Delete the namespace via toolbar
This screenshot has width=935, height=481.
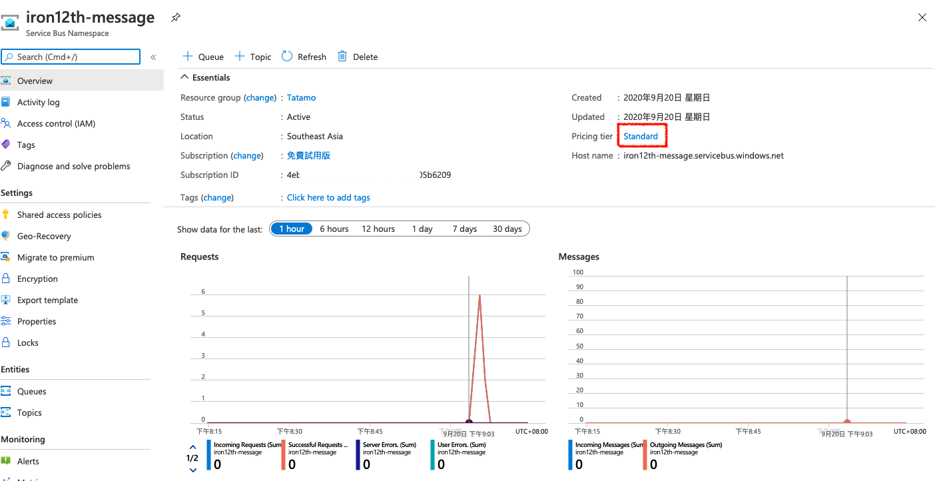(x=358, y=57)
